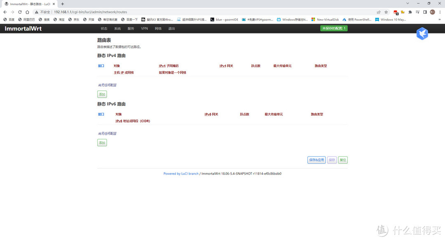Click 添加 under static IPv4 routes
The width and height of the screenshot is (445, 241).
102,94
